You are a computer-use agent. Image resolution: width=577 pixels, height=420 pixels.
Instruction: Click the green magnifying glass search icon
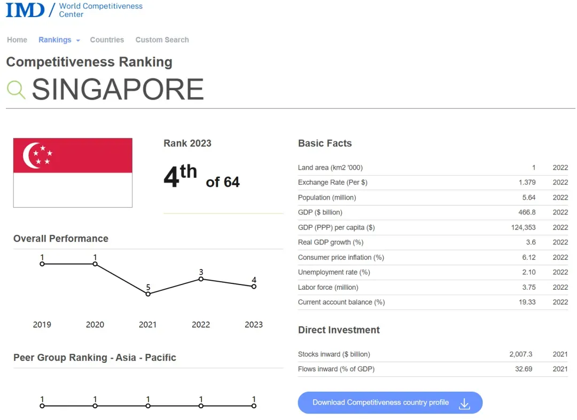coord(16,90)
